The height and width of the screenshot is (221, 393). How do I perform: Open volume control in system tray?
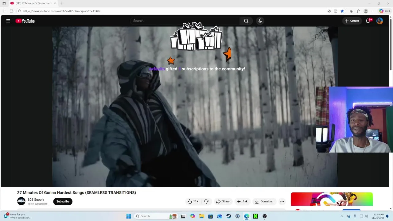click(x=366, y=216)
